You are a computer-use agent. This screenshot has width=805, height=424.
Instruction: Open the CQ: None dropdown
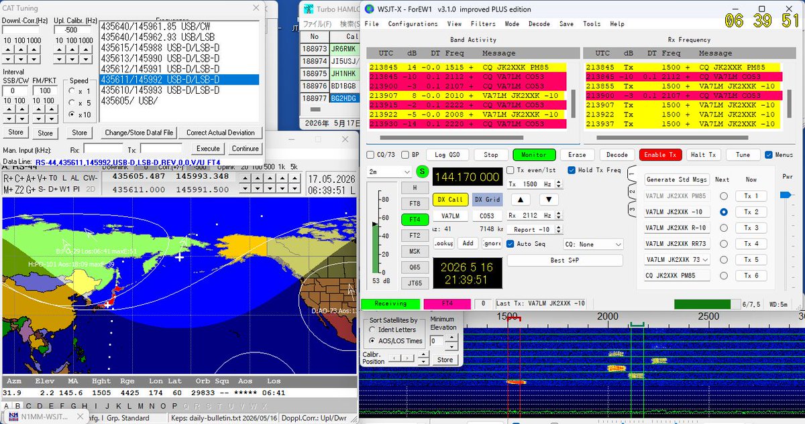593,244
